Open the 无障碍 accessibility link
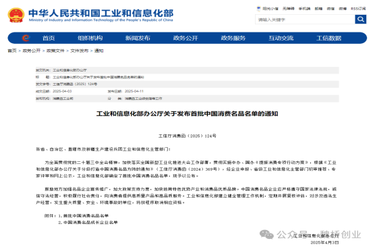The image size is (373, 247). click(x=288, y=9)
